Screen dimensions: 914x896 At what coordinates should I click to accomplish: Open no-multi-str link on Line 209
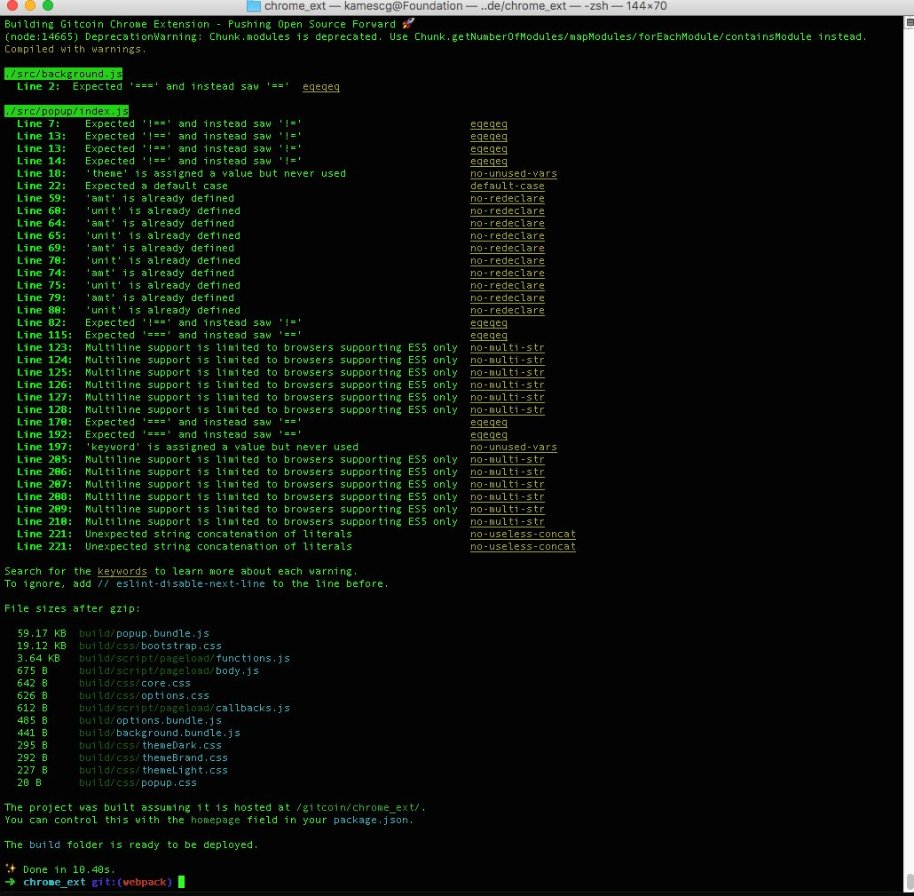507,509
